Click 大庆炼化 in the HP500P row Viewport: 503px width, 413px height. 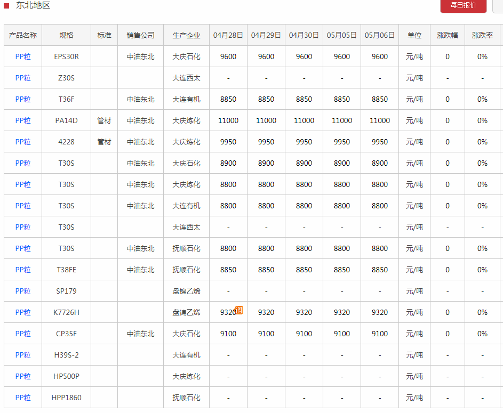[186, 376]
